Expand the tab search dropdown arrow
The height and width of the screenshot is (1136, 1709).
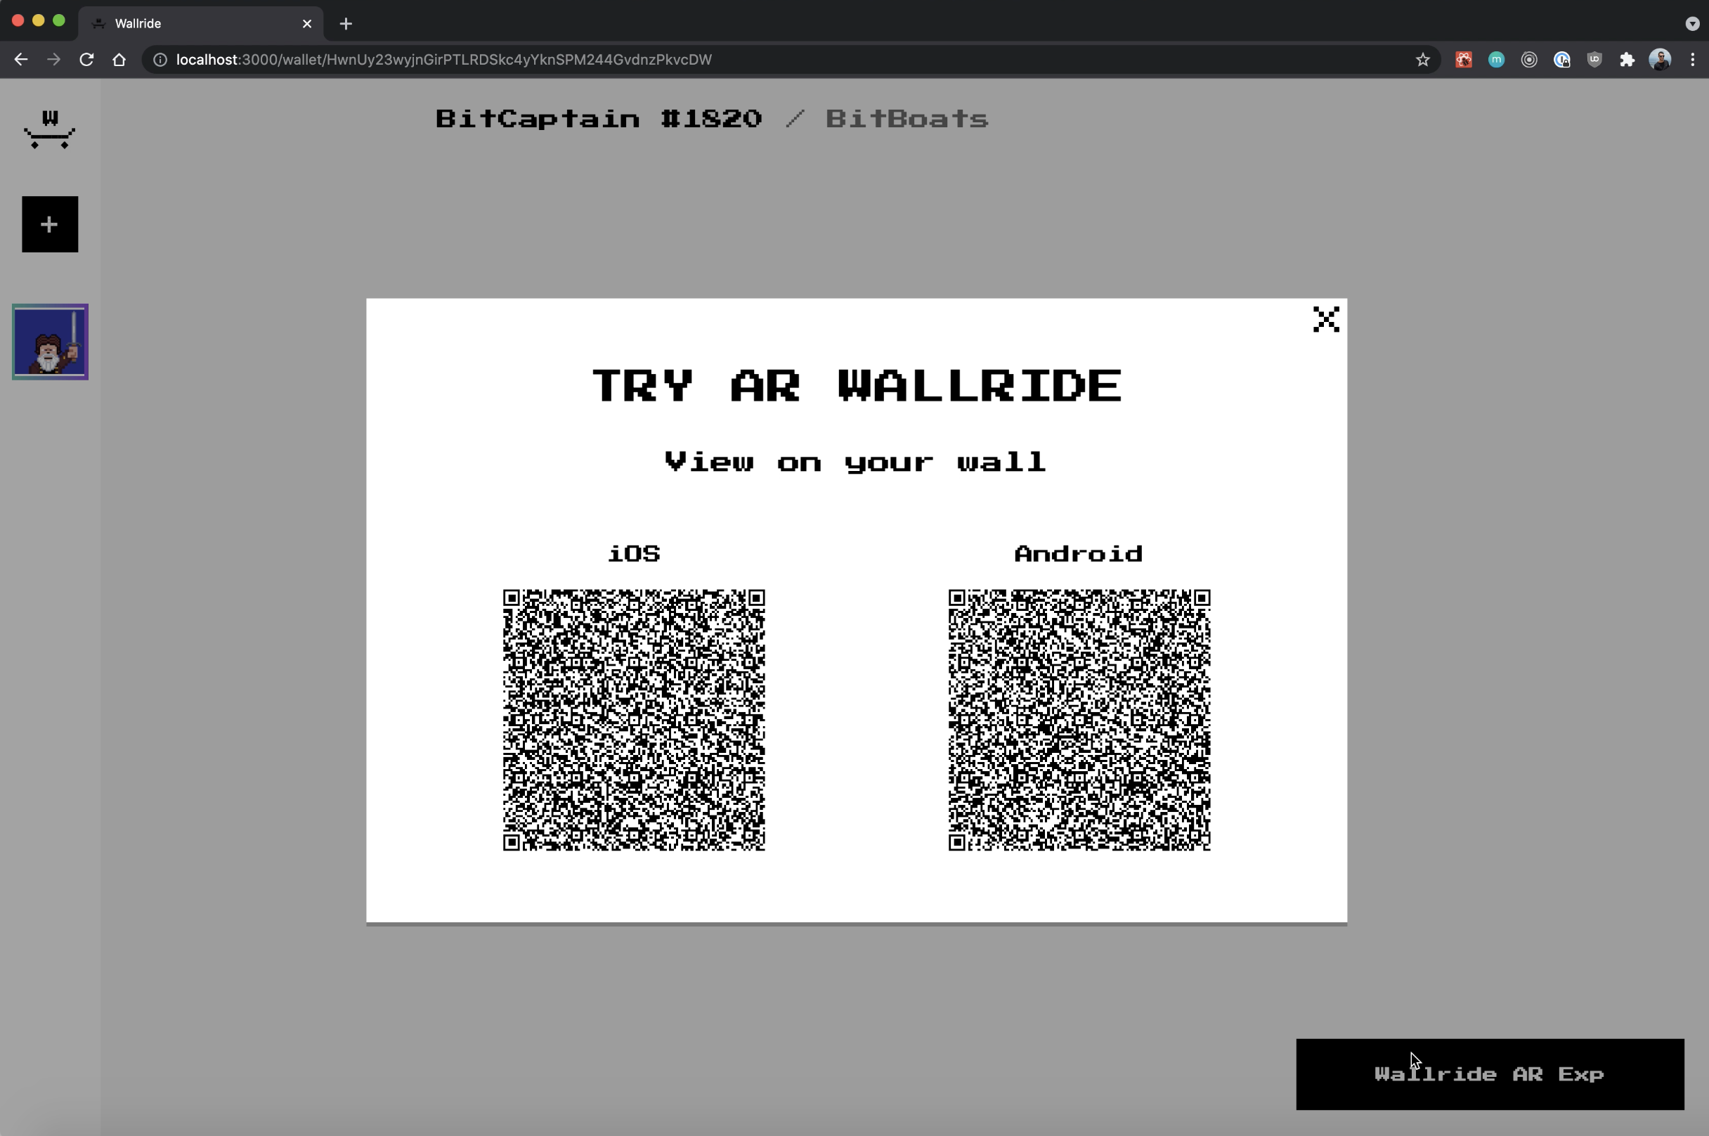click(x=1691, y=24)
